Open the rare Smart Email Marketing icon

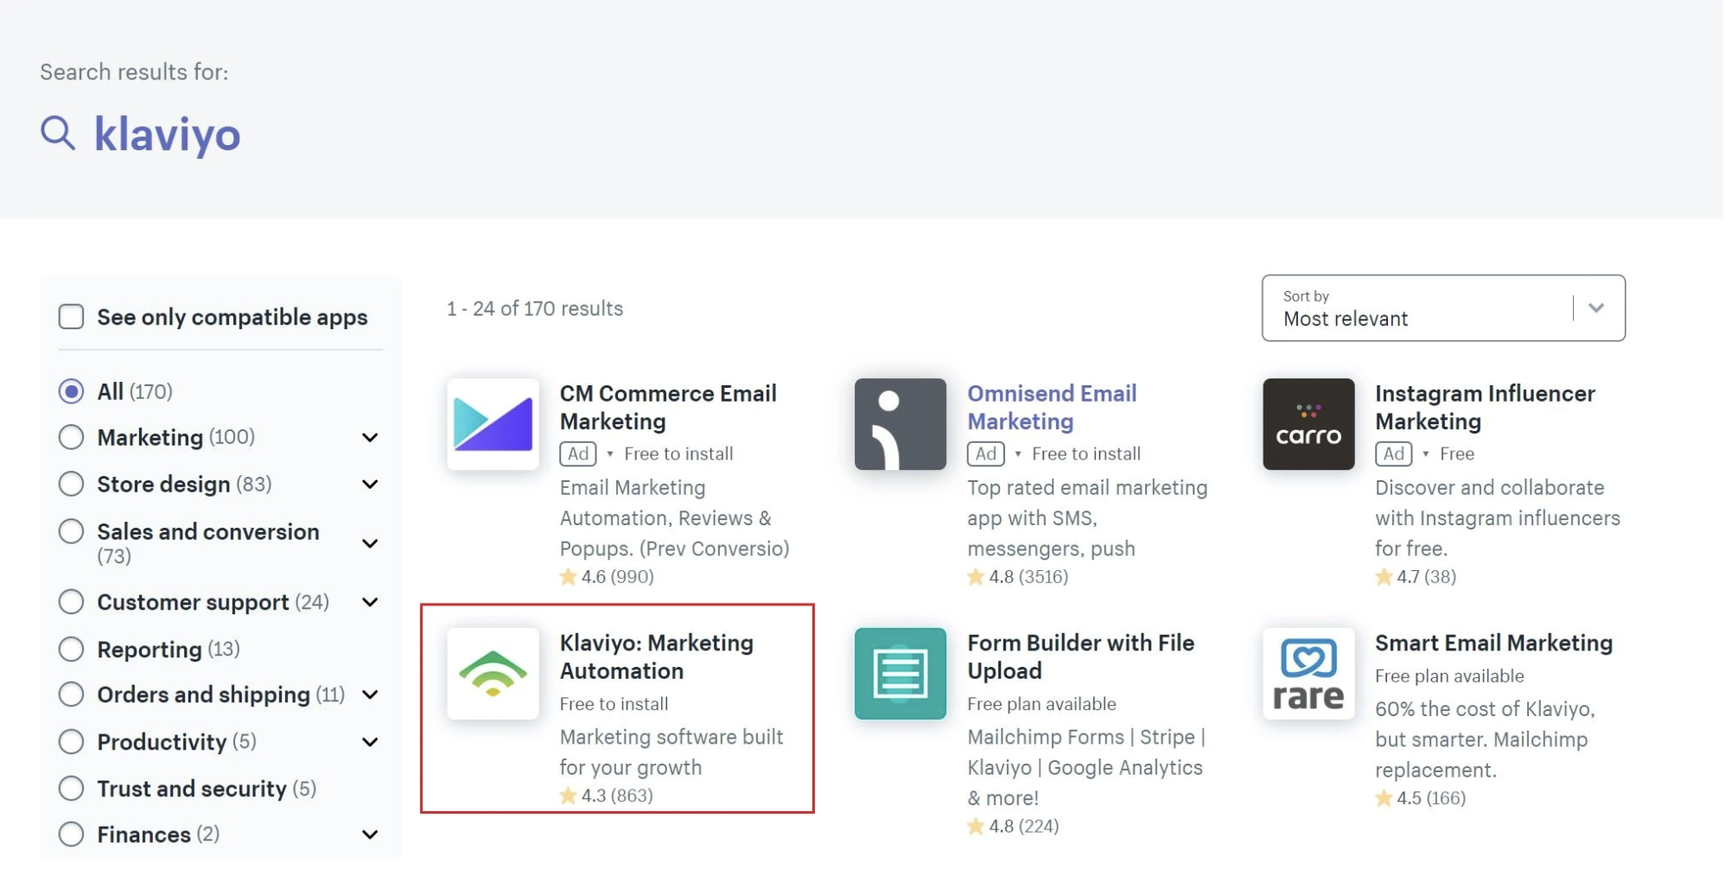(1308, 674)
